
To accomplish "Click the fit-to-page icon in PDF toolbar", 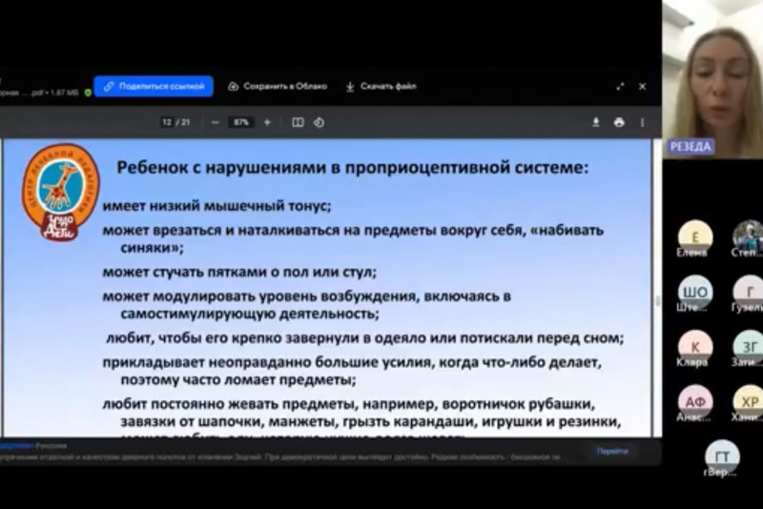I will 298,122.
